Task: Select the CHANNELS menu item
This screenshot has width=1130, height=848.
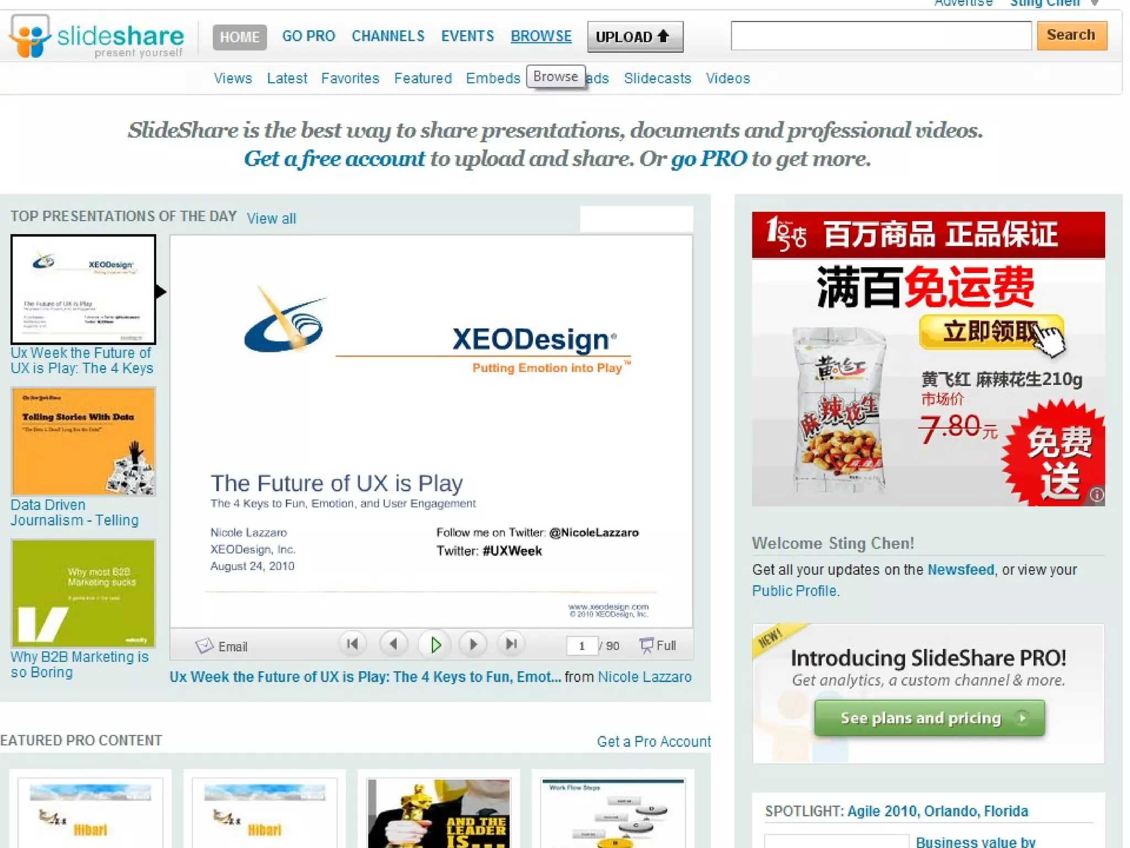Action: [388, 36]
